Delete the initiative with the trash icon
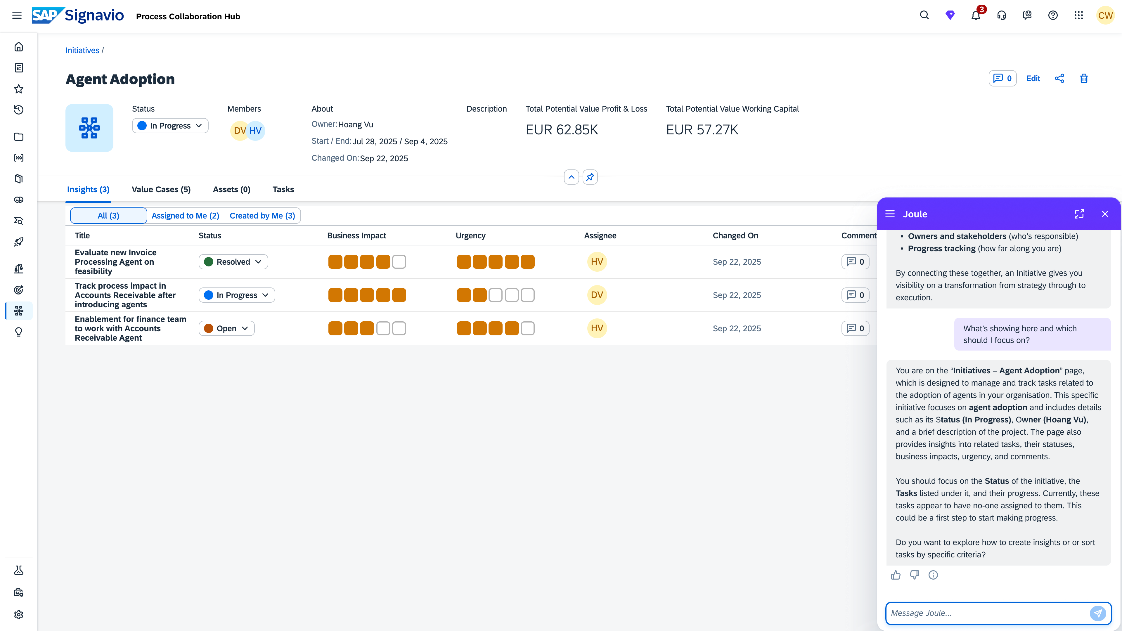This screenshot has width=1122, height=631. click(x=1084, y=78)
